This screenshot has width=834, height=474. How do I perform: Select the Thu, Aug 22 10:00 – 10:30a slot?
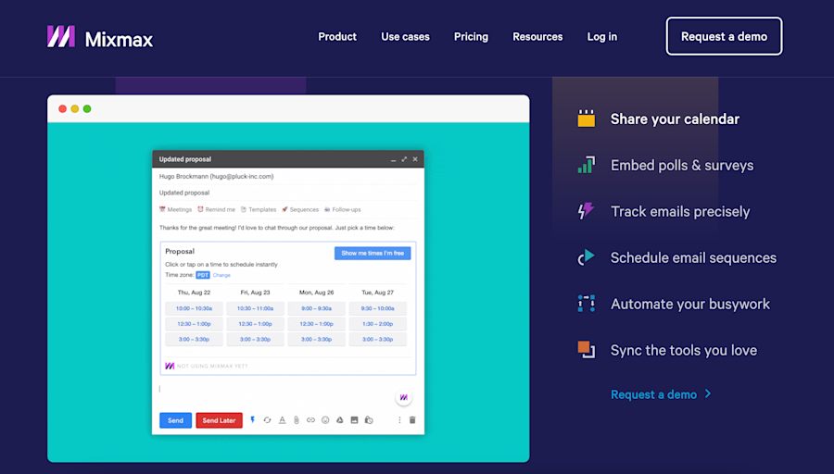pyautogui.click(x=195, y=308)
